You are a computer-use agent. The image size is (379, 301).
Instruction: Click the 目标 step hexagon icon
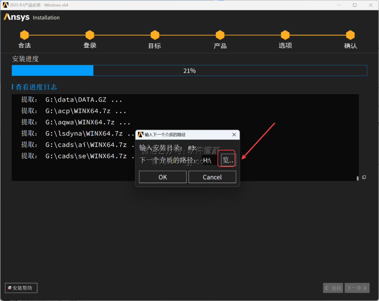[x=155, y=35]
